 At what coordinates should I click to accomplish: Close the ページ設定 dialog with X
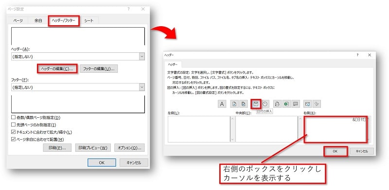click(x=143, y=9)
